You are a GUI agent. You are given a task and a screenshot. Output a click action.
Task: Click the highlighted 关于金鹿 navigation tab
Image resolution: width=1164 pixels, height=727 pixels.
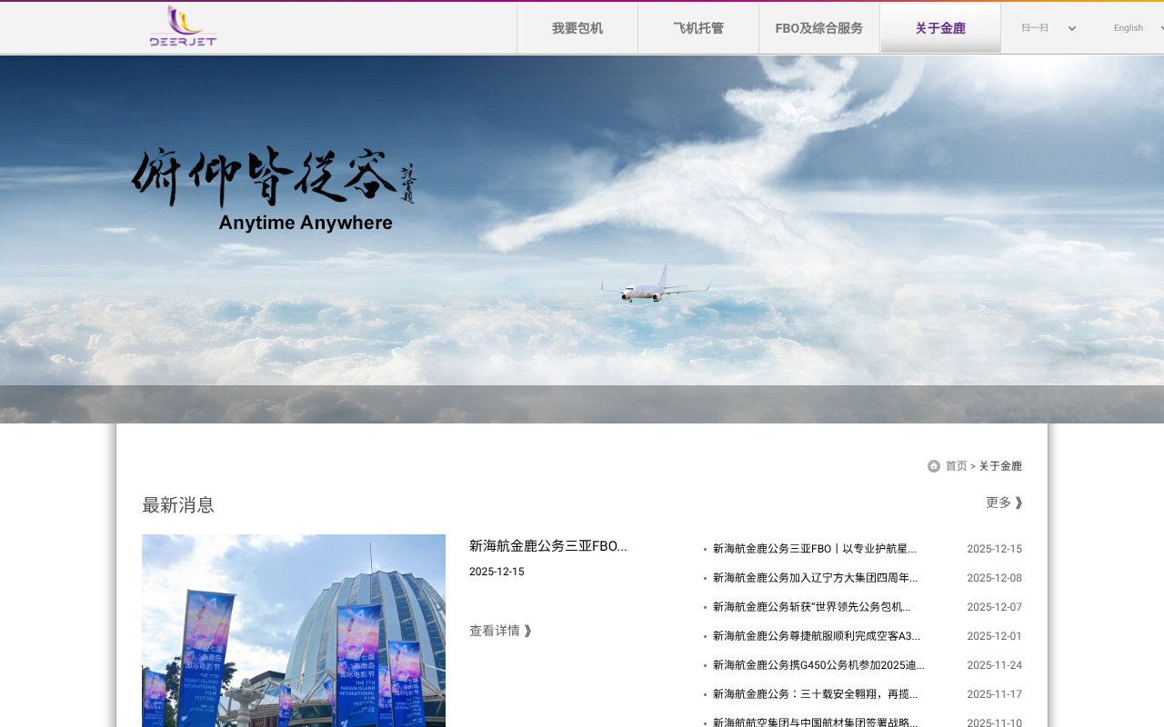coord(940,27)
